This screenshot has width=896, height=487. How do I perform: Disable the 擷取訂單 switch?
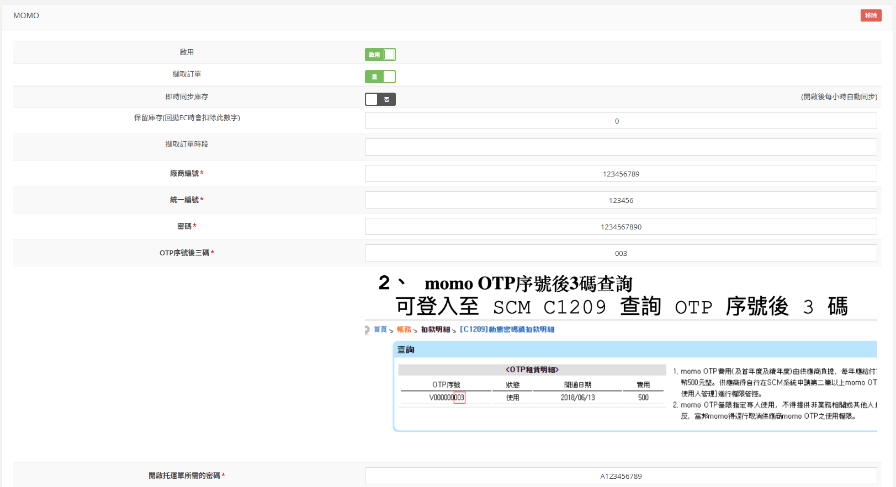click(380, 77)
